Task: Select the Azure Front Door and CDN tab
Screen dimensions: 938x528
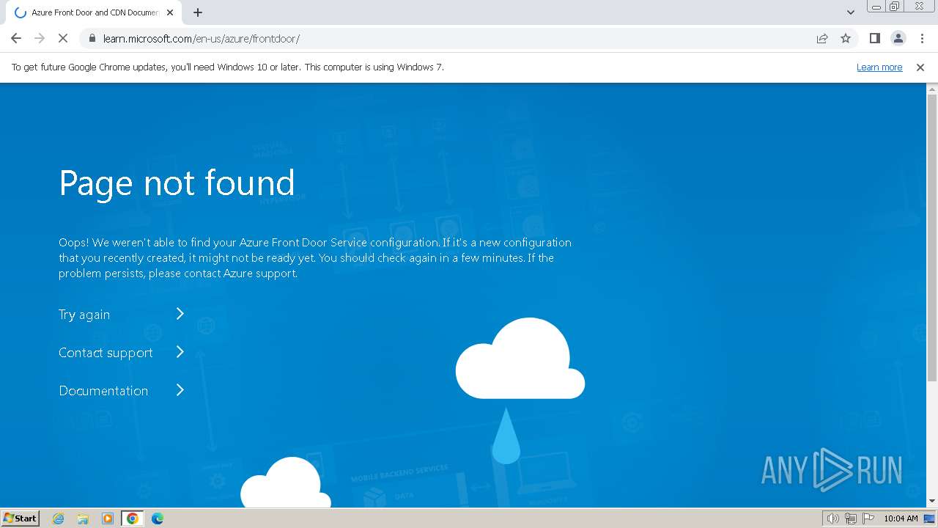Action: 93,12
